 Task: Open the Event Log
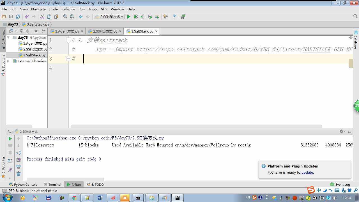point(340,185)
